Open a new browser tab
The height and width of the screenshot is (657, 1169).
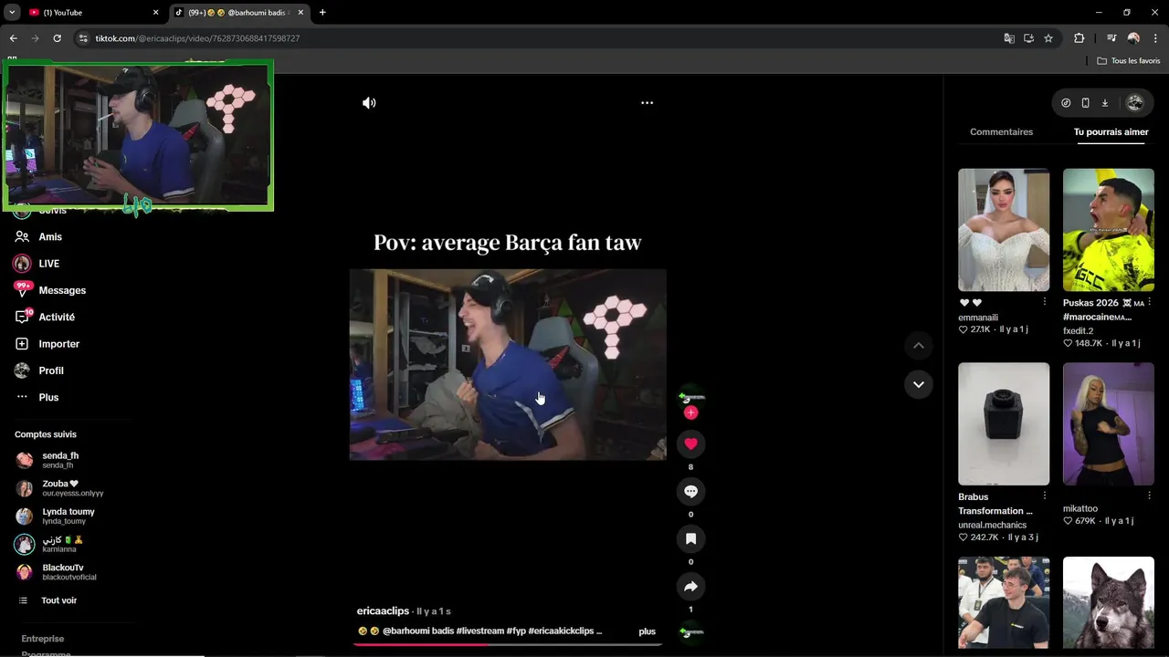coord(322,13)
